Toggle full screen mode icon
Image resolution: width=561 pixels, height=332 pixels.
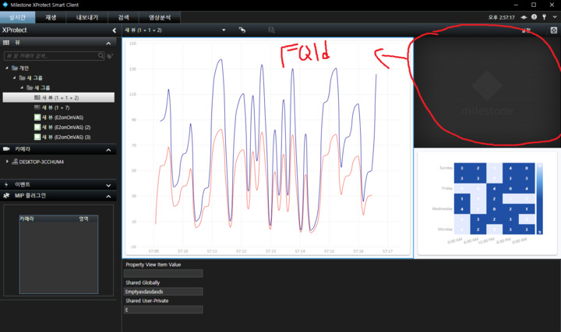[553, 30]
